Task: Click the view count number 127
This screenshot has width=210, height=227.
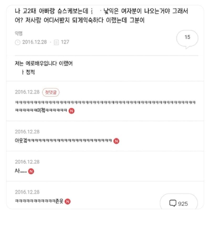Action: click(x=65, y=42)
